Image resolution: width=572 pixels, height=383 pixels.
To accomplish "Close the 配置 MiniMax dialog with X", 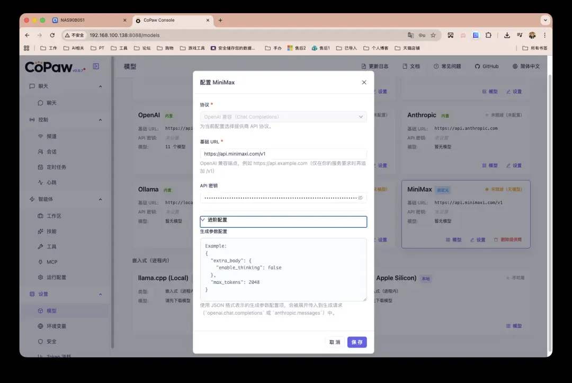I will [363, 82].
